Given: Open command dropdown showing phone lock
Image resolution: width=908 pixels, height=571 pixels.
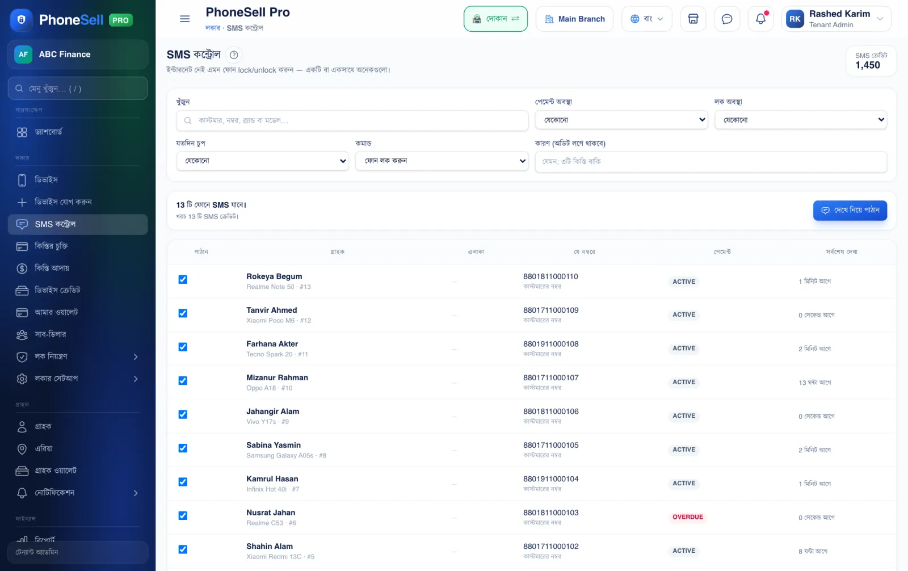Looking at the screenshot, I should point(442,161).
